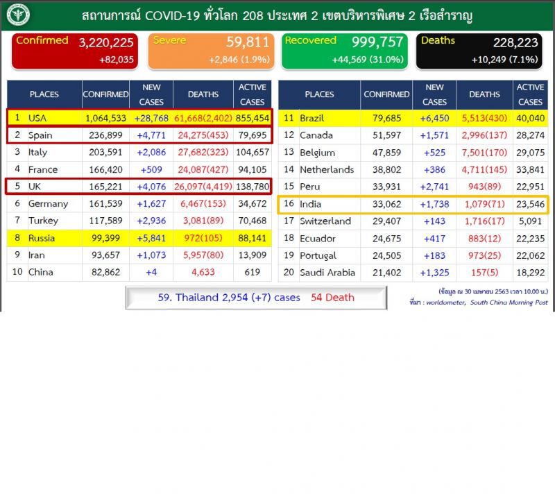Select the Ecuador row name
Viewport: 555px width, 494px height.
[x=318, y=239]
